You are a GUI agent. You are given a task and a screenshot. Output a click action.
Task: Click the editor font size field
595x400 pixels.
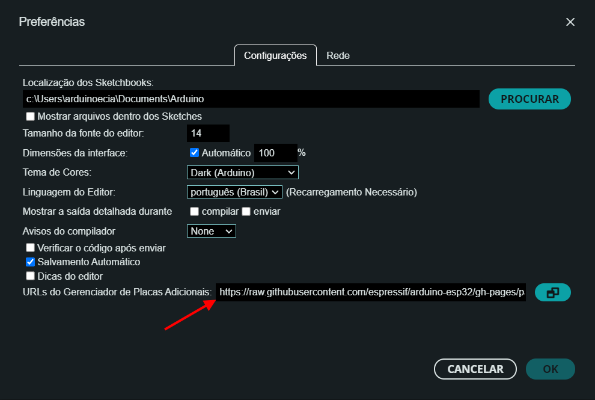point(208,133)
